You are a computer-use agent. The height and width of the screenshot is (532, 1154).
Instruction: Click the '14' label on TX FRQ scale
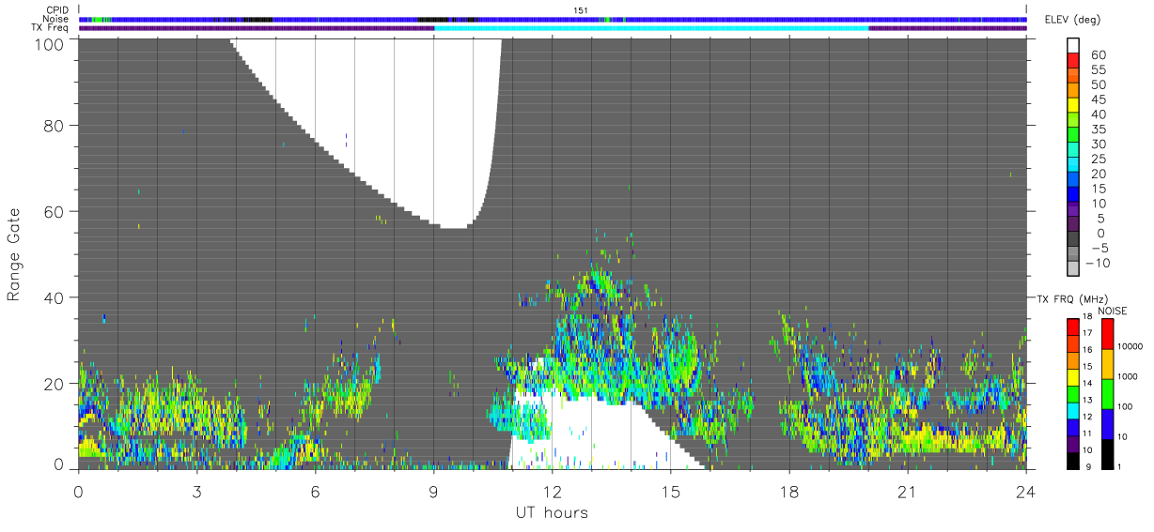coord(1086,384)
